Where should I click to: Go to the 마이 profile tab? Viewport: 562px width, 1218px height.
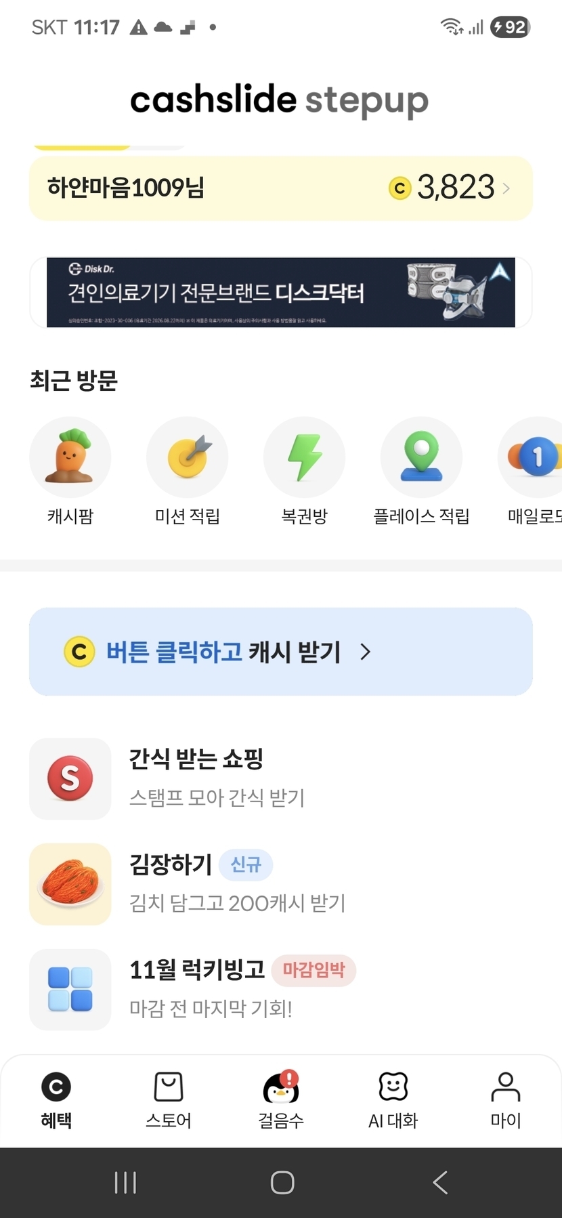click(506, 1100)
